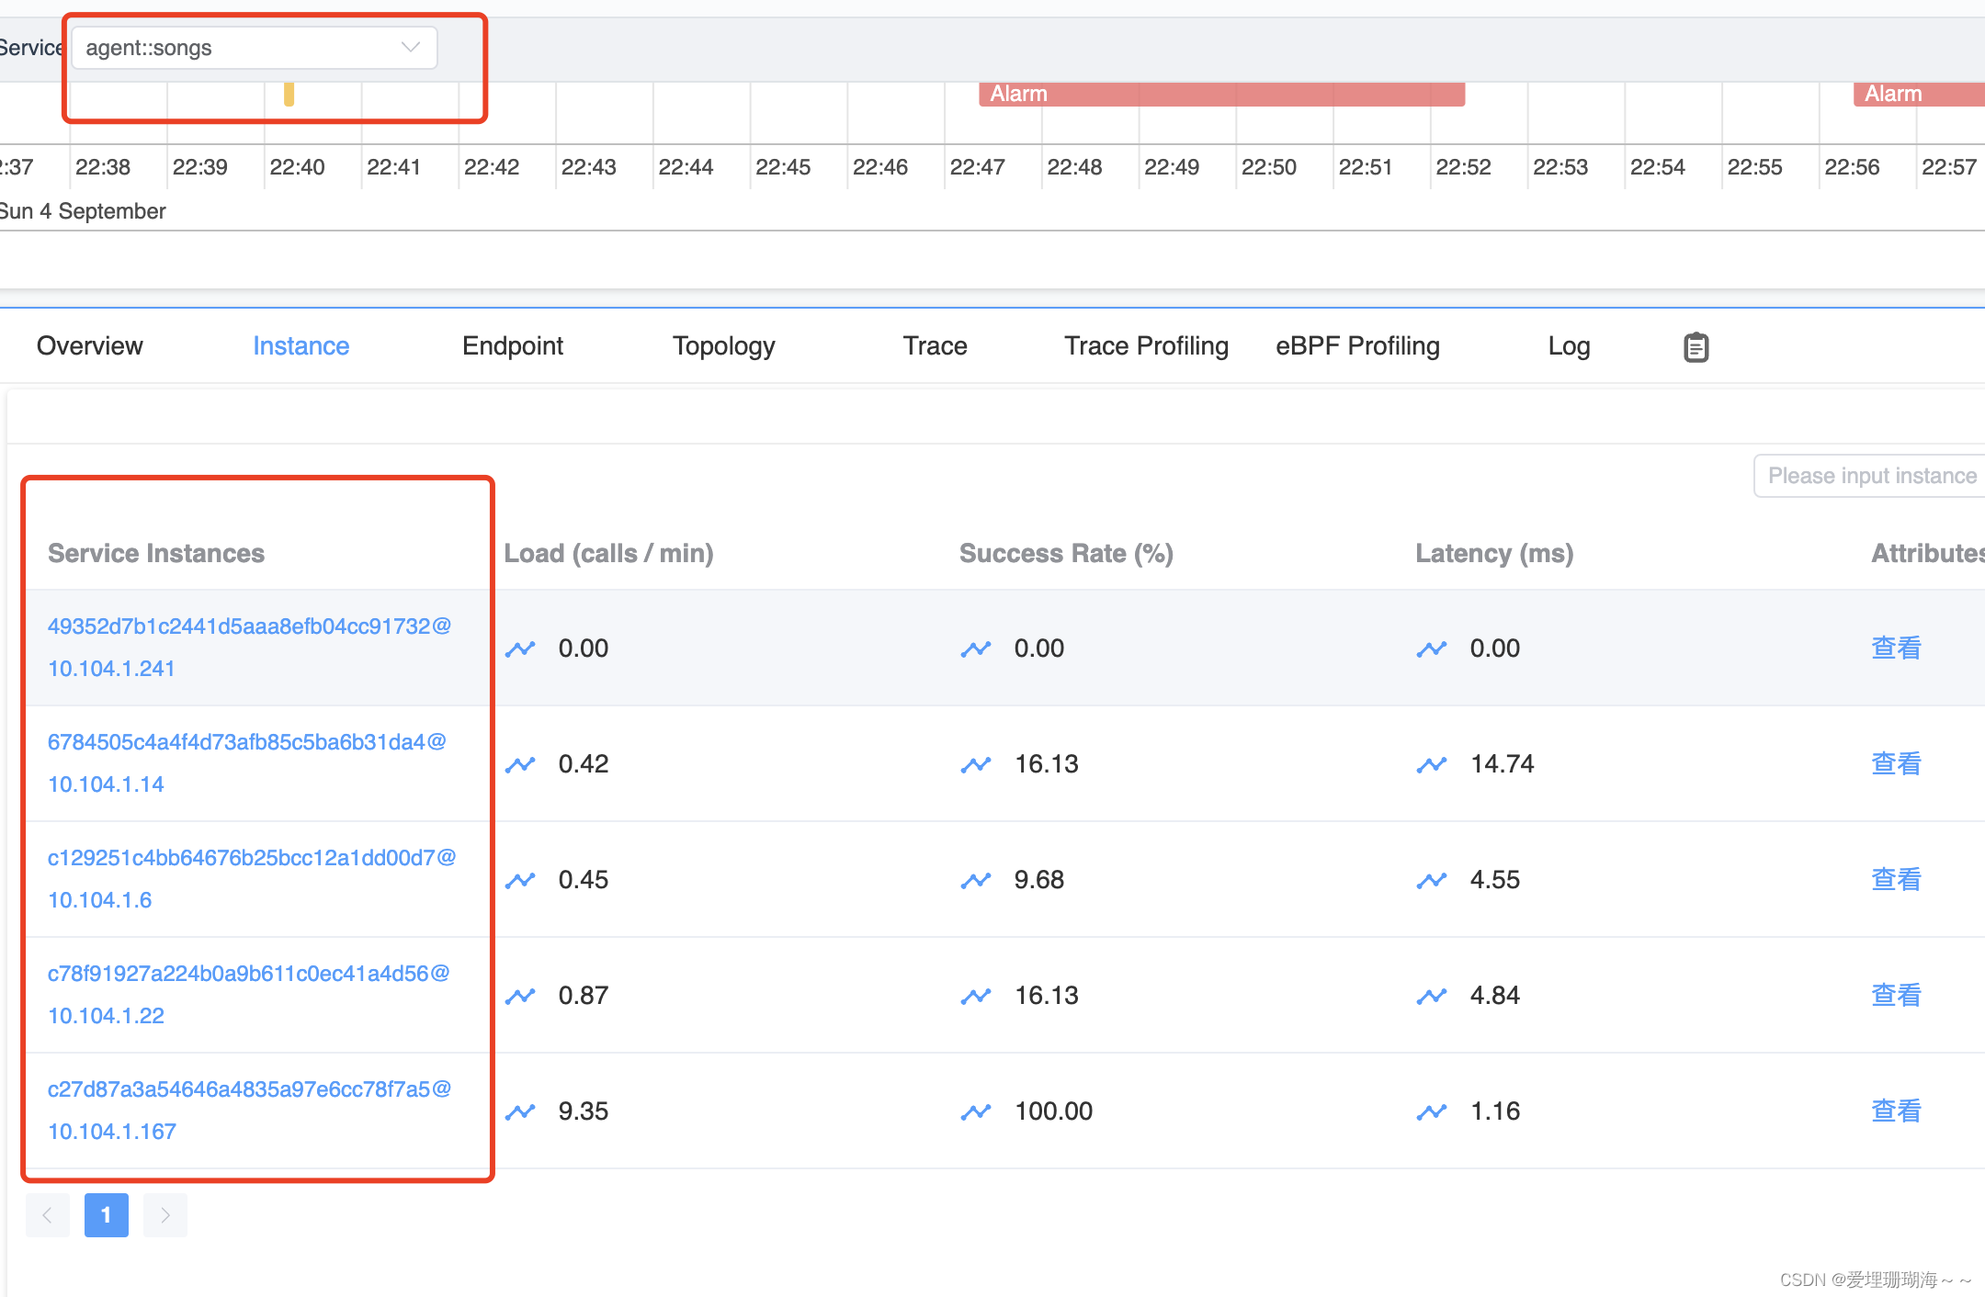Open the eBPF Profiling tab
The width and height of the screenshot is (1985, 1297).
(x=1357, y=345)
